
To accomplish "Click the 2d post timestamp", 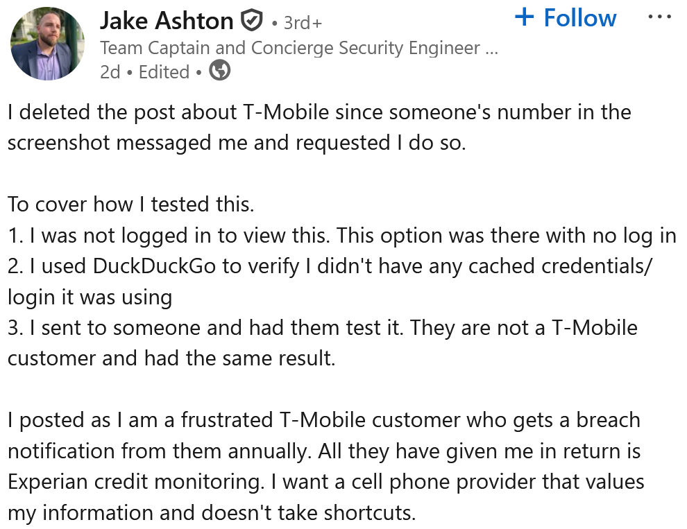I will (x=110, y=71).
